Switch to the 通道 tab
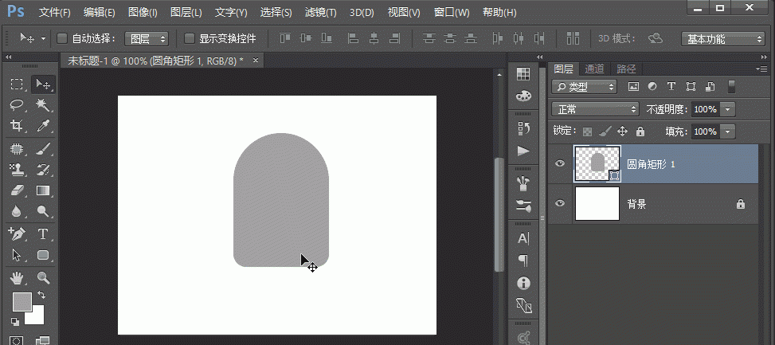 click(594, 69)
